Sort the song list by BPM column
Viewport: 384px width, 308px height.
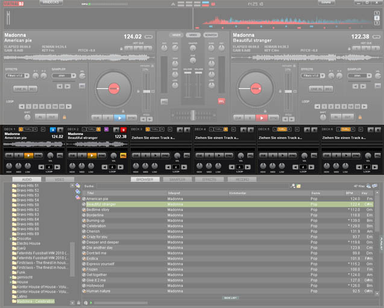coord(349,193)
